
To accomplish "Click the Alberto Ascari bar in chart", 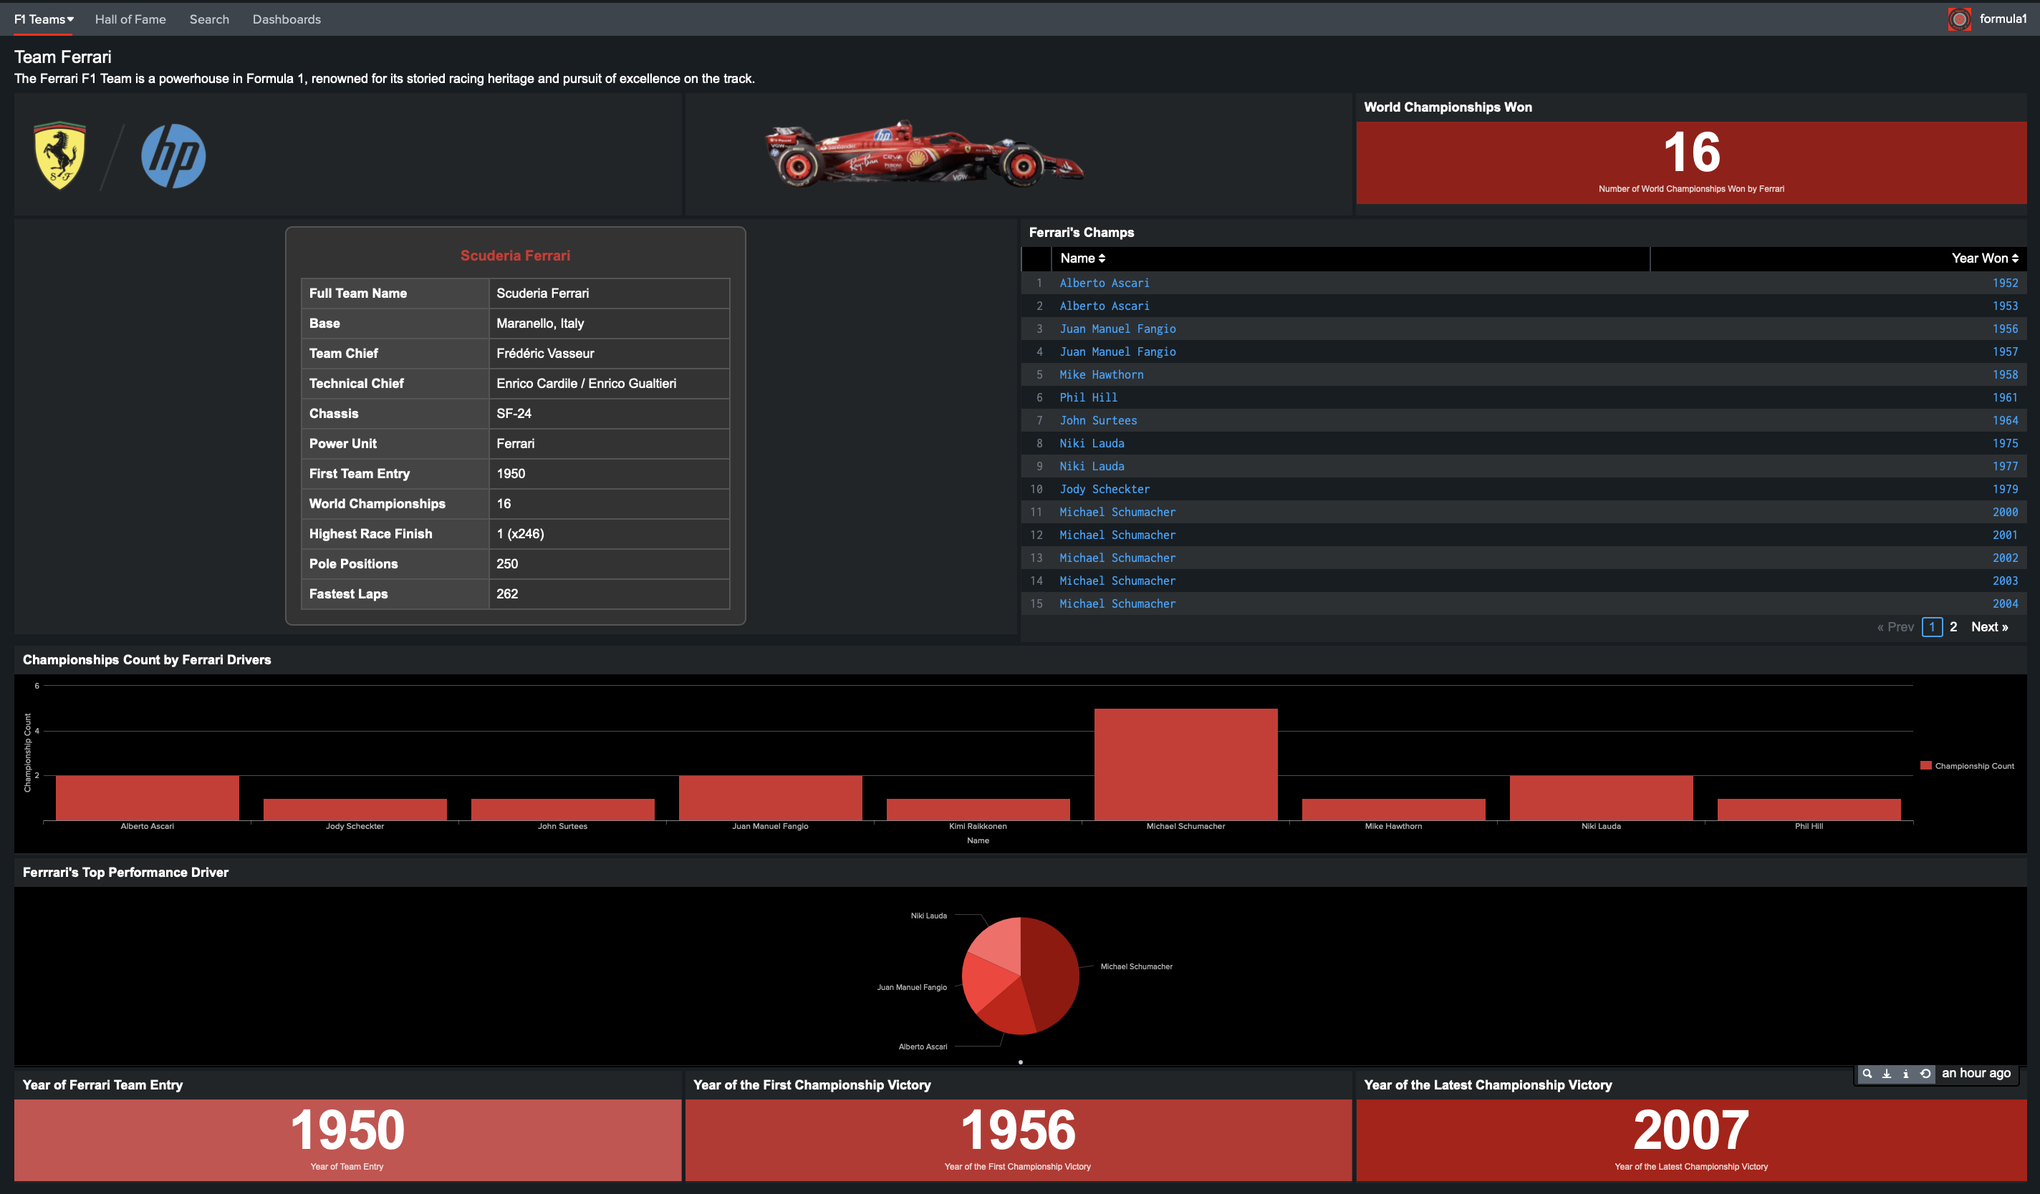I will (148, 798).
